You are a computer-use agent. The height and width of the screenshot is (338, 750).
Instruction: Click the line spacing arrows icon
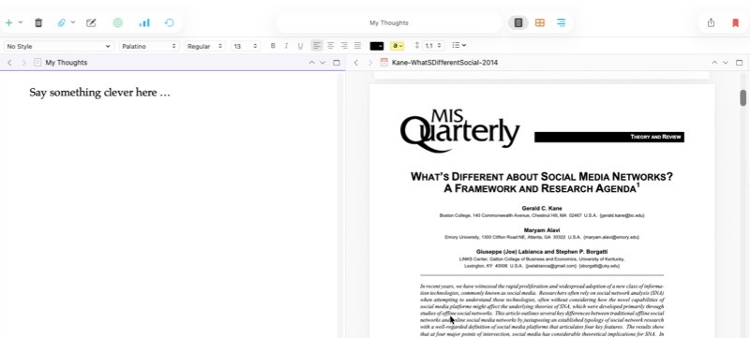pyautogui.click(x=416, y=46)
